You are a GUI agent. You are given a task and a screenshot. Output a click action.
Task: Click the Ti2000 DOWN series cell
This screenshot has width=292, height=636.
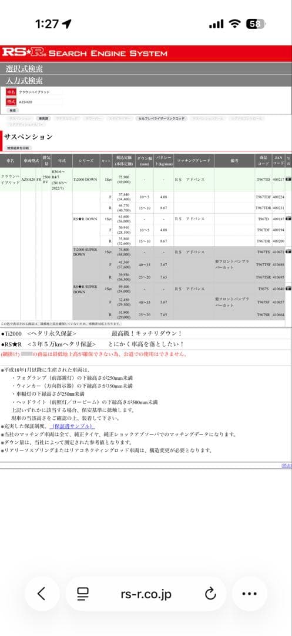85,179
